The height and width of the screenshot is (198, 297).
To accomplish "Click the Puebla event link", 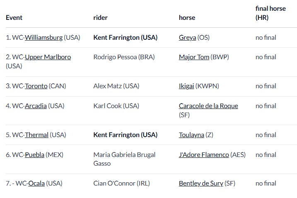I will pos(34,155).
